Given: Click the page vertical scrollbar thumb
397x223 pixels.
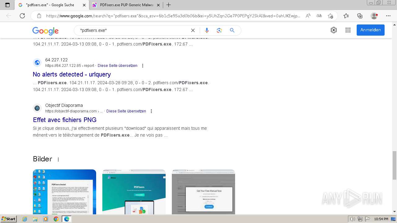Looking at the screenshot, I should click(394, 165).
